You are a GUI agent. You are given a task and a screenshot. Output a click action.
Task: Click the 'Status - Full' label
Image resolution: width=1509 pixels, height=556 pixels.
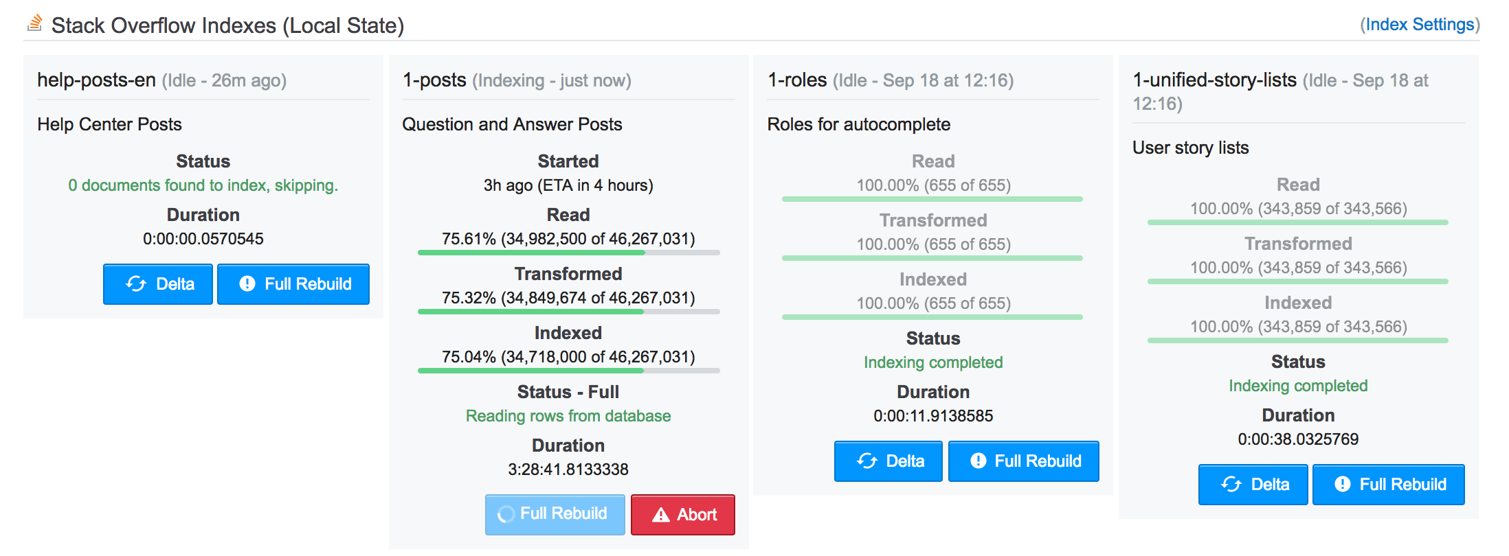point(568,392)
